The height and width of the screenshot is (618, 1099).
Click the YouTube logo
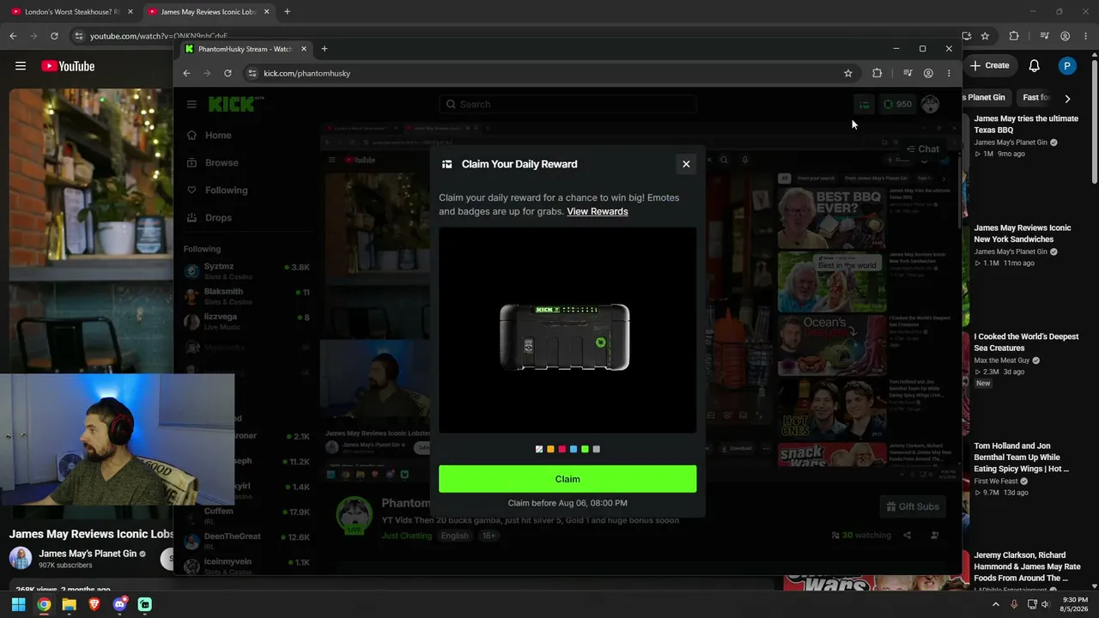click(68, 66)
